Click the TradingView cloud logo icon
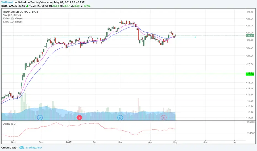The height and width of the screenshot is (151, 257). pos(22,148)
